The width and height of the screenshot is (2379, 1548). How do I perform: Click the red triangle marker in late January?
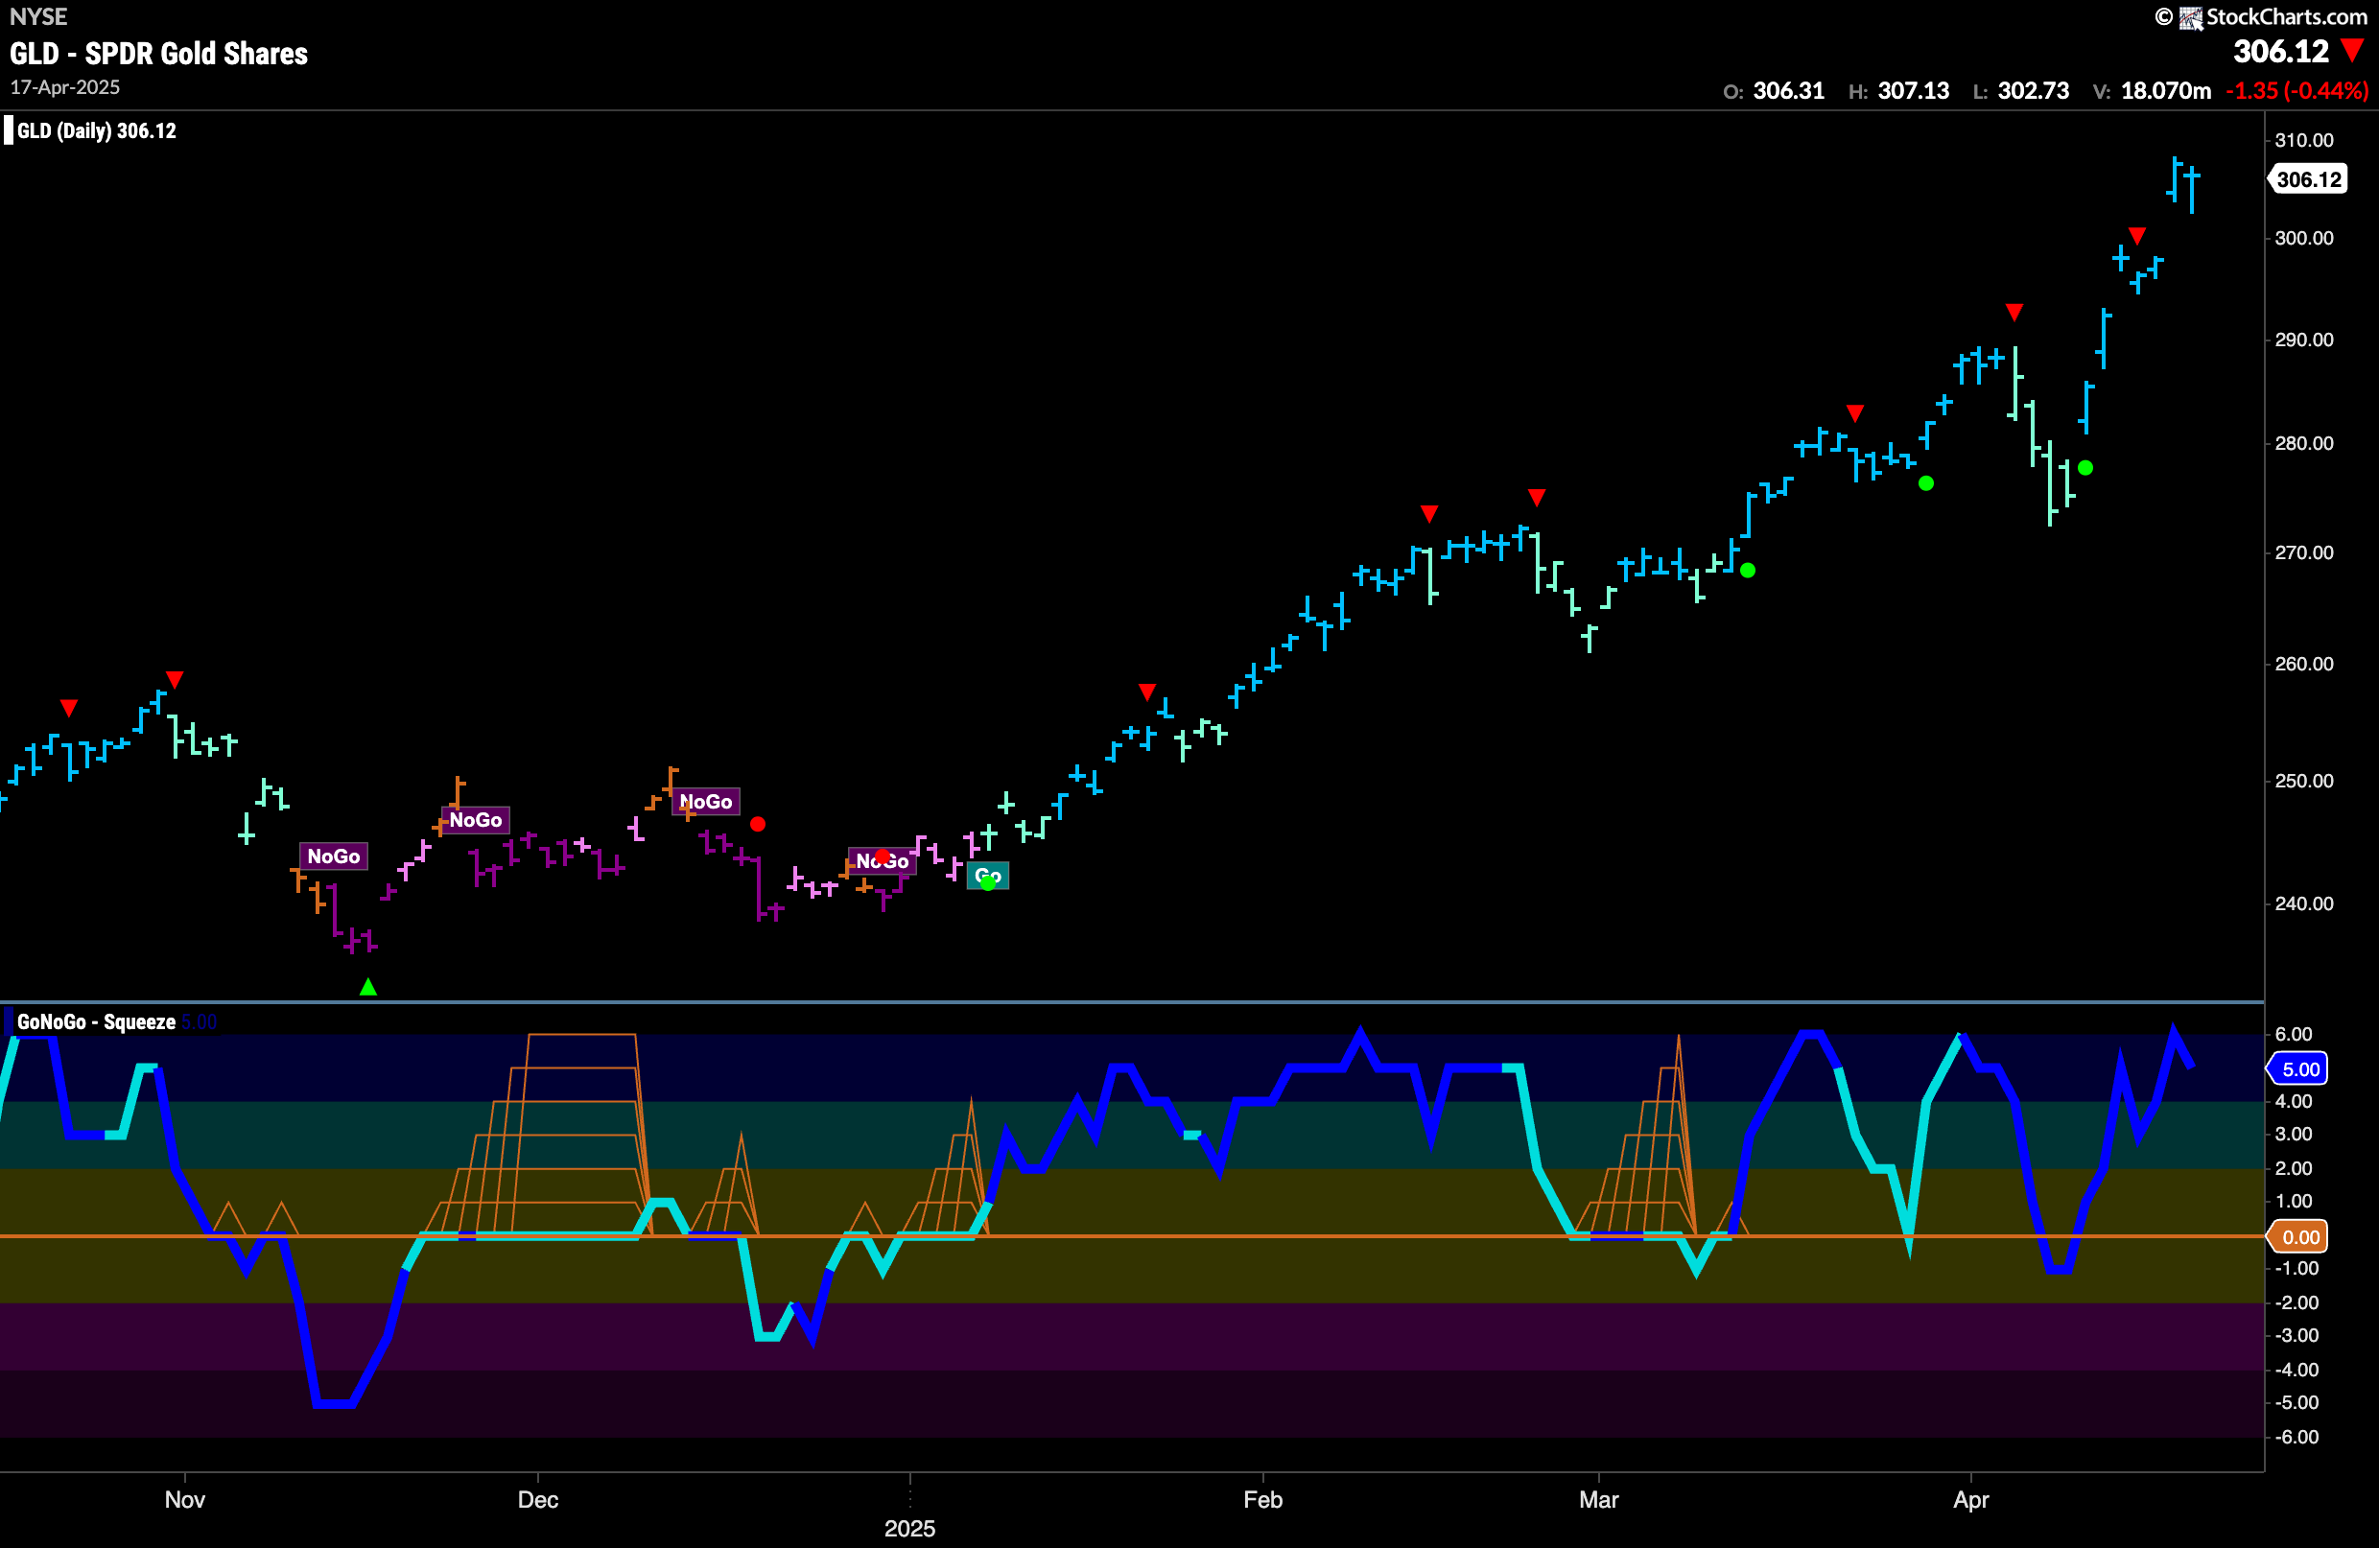coord(1147,692)
